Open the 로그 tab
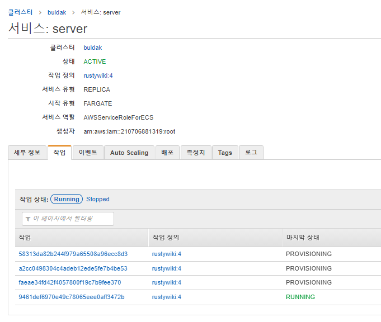The height and width of the screenshot is (322, 381). point(251,153)
